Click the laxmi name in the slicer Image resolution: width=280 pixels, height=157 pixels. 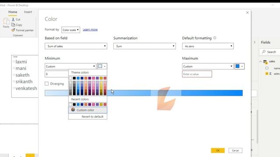[x=21, y=62]
